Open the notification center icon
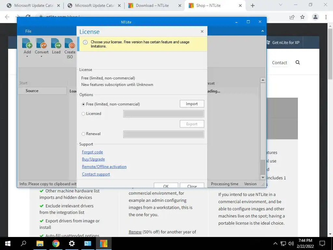The width and height of the screenshot is (333, 250). coord(322,243)
